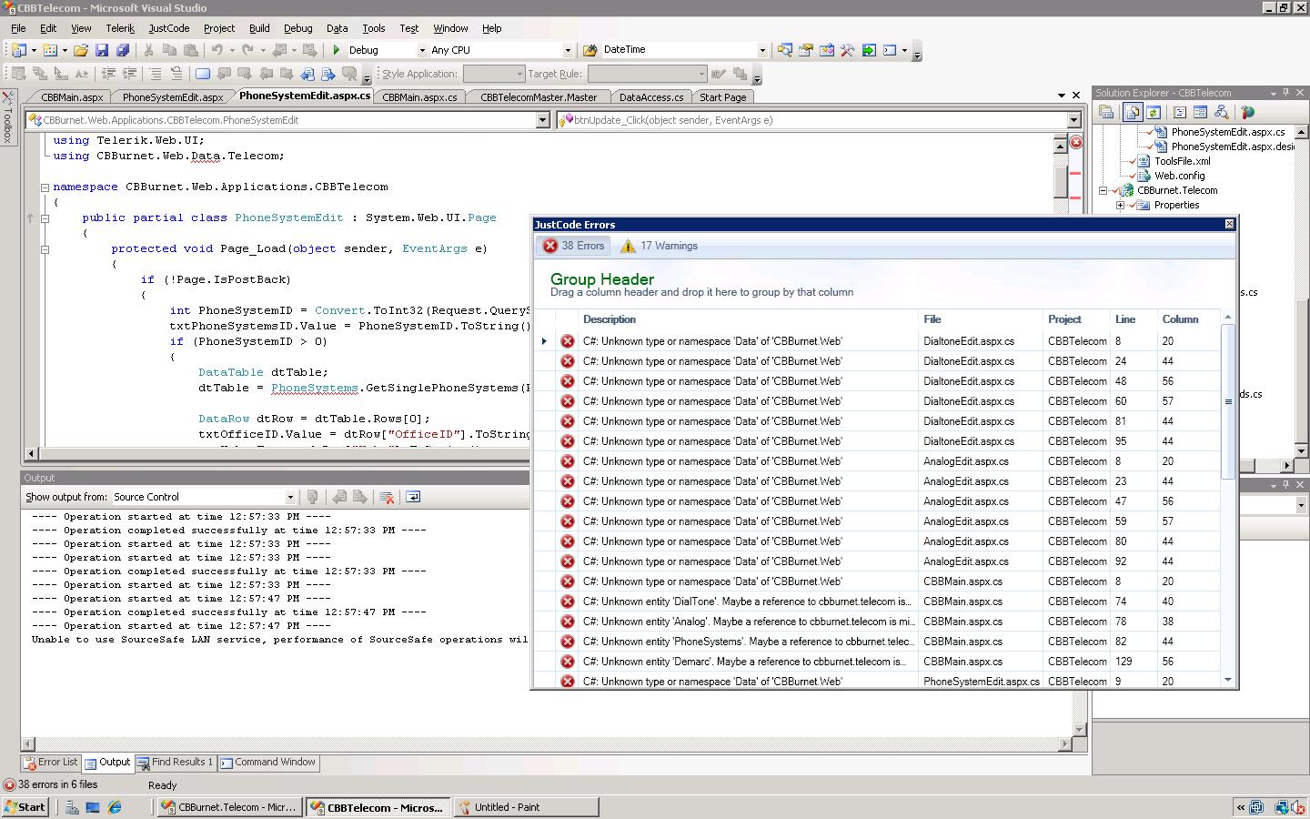This screenshot has width=1310, height=819.
Task: Open Internet Explorer from the quick launch
Action: click(x=115, y=807)
